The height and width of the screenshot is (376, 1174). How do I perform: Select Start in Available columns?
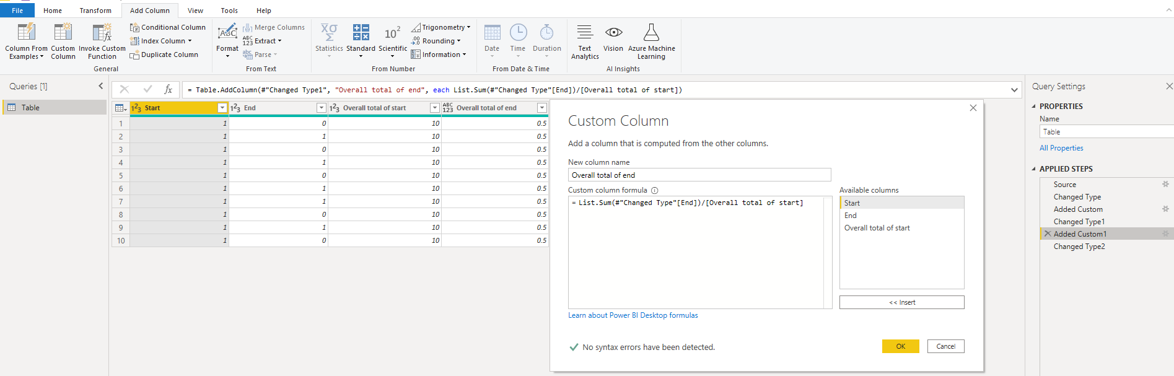pyautogui.click(x=901, y=203)
